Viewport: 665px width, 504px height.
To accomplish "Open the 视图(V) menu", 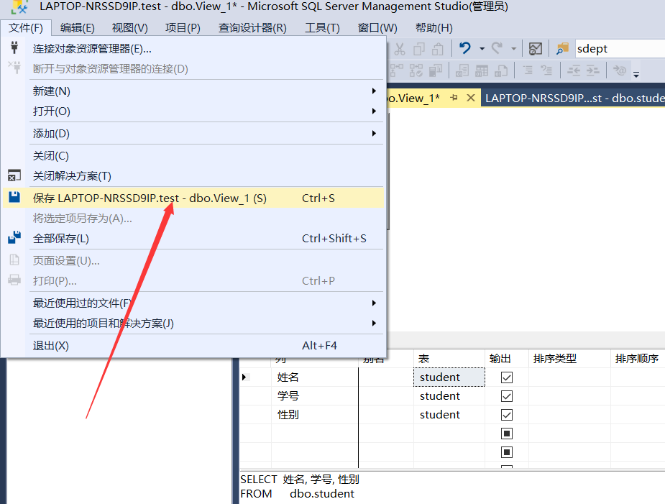I will [130, 28].
